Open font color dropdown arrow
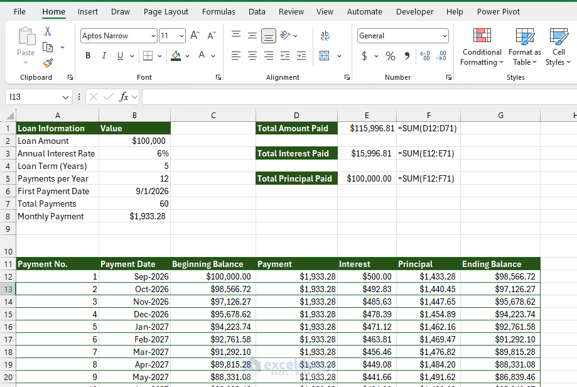577x387 pixels. pos(213,56)
